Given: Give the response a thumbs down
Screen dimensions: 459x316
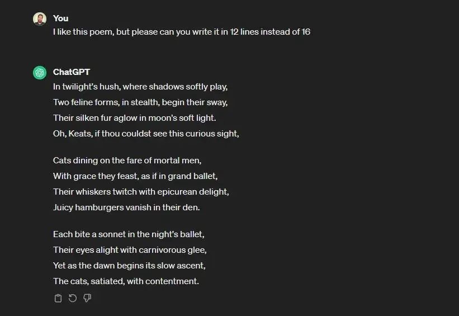Looking at the screenshot, I should [87, 298].
